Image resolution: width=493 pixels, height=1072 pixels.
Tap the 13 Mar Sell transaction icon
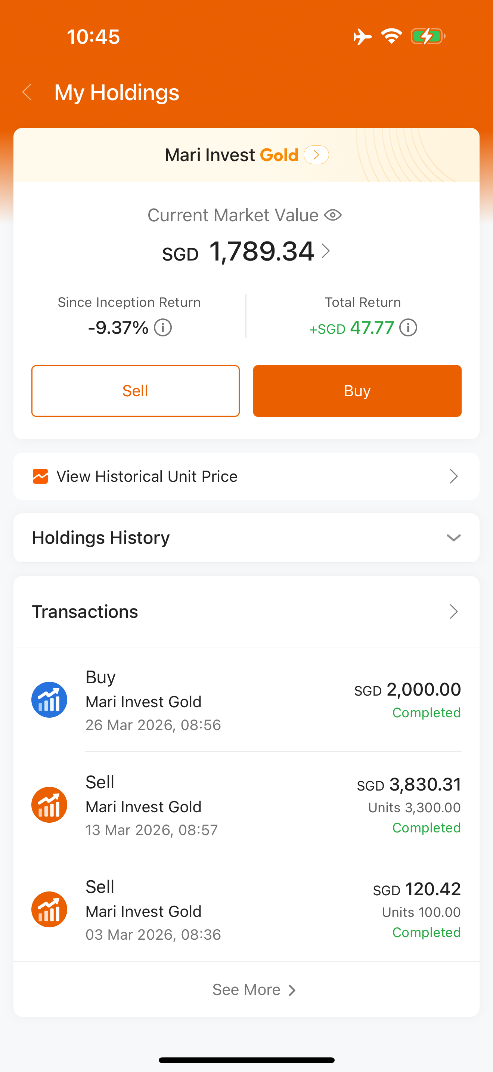pos(49,804)
